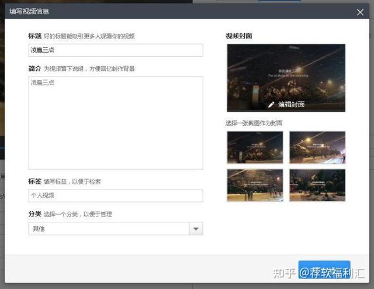Choose the bottom-left screenshot as cover
374x289 pixels.
255,185
